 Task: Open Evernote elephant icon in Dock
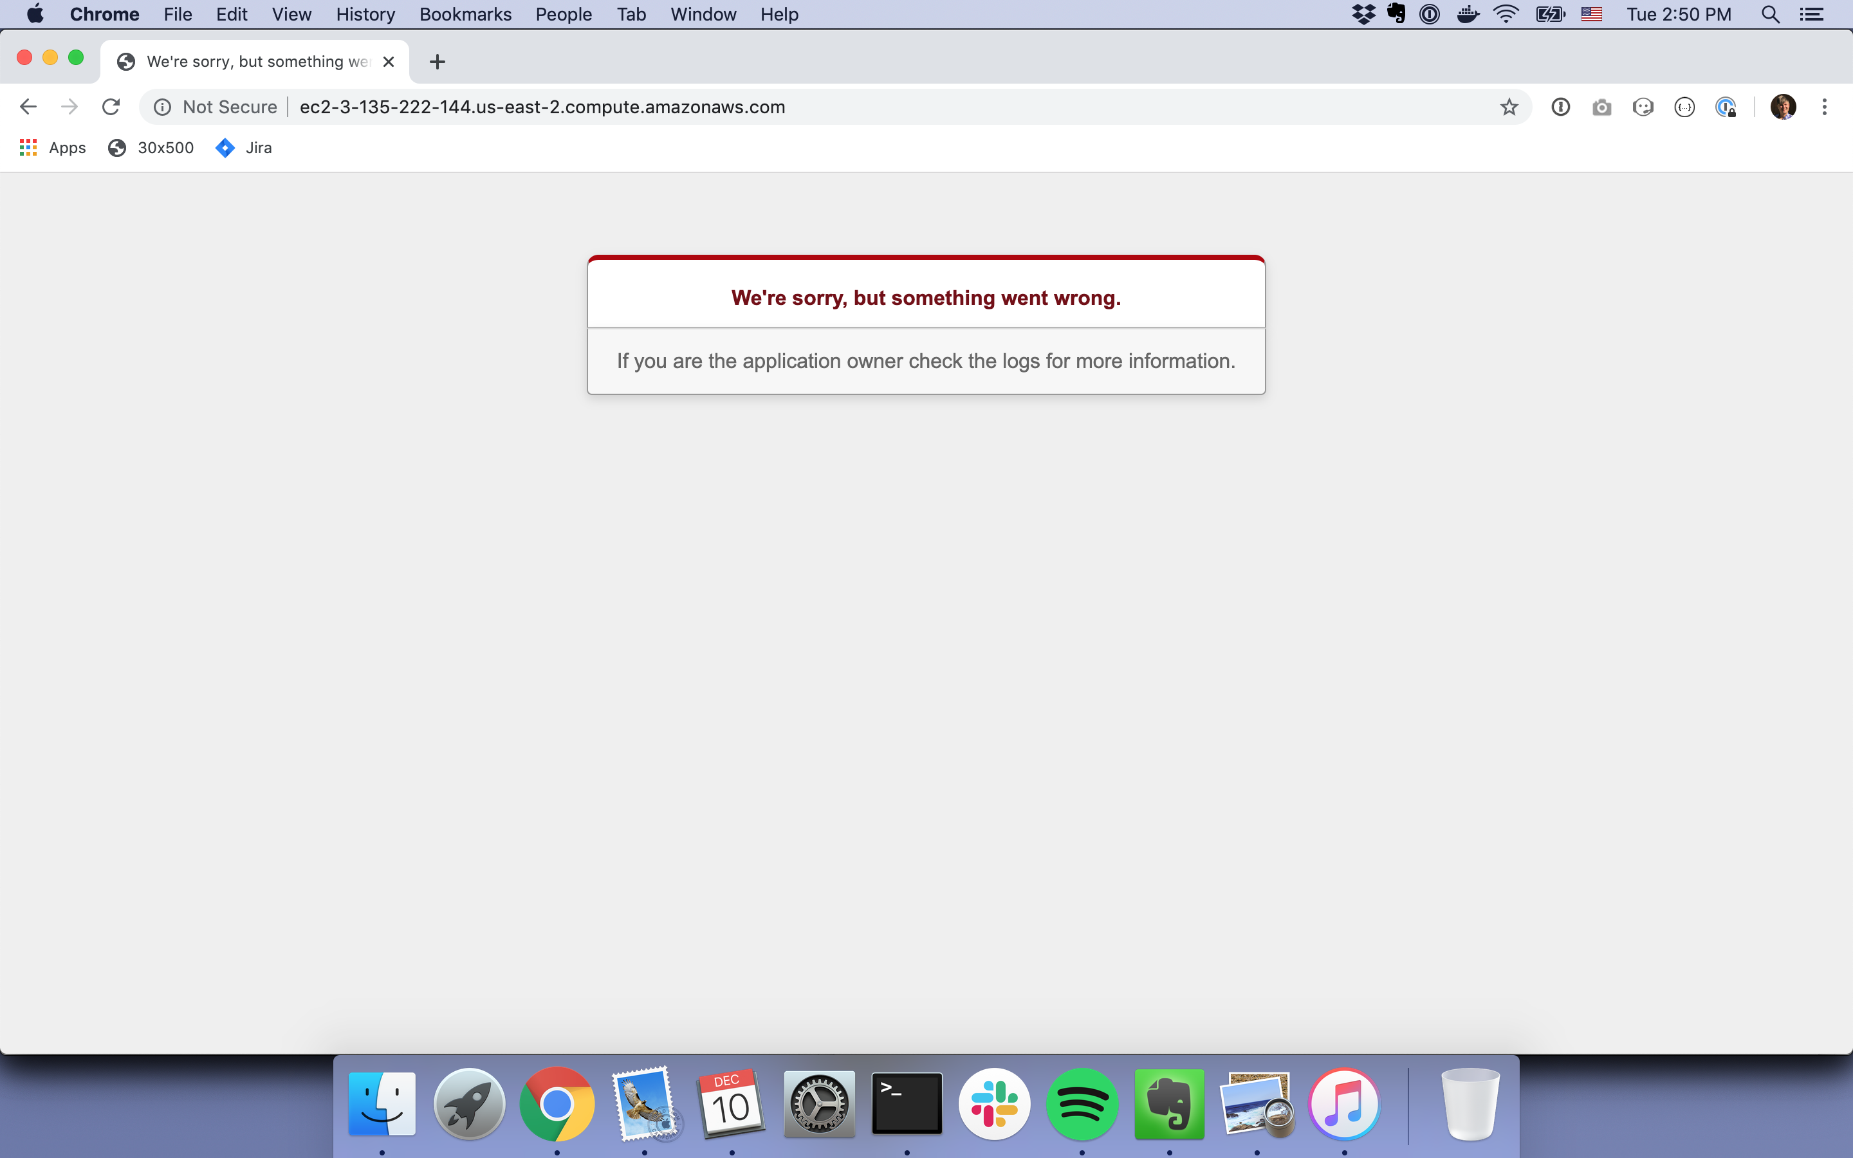(x=1169, y=1103)
